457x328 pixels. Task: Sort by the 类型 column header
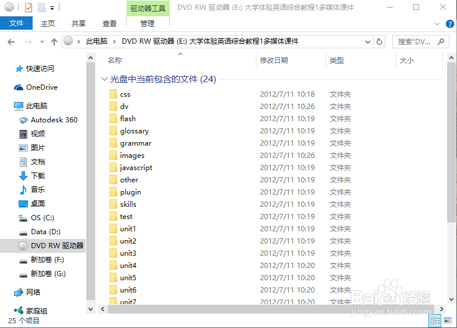coord(337,61)
